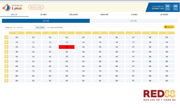Pick number 82 in the grid
180x108 pixels.
tap(50, 76)
